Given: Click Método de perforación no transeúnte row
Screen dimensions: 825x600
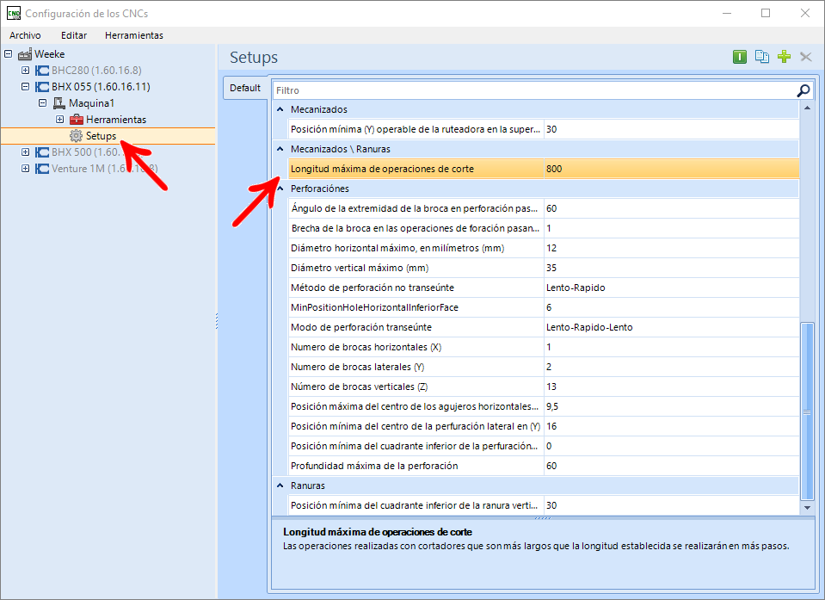Looking at the screenshot, I should (x=544, y=288).
